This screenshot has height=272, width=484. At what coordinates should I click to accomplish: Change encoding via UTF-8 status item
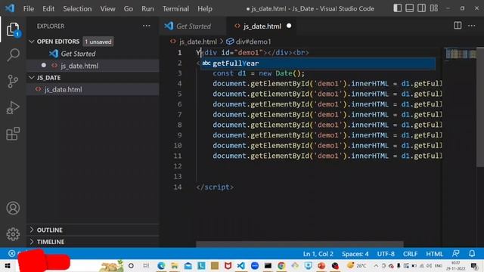[386, 254]
